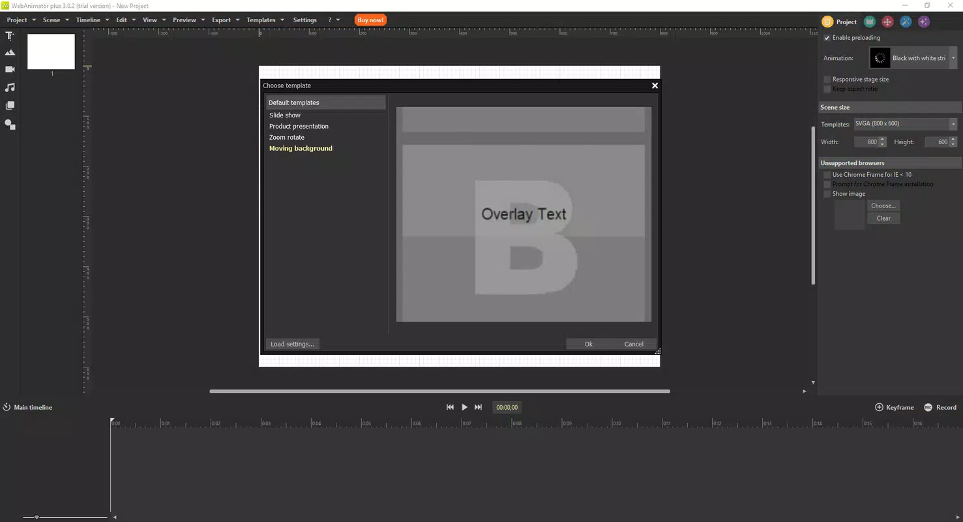The image size is (963, 522).
Task: Open the scene size Templates dropdown
Action: [x=905, y=124]
